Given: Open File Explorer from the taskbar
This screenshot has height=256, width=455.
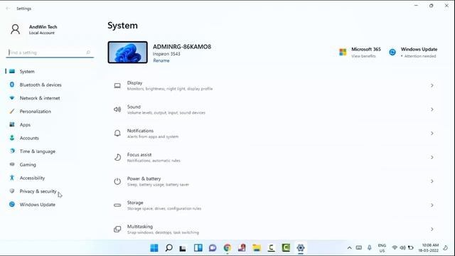Looking at the screenshot, I should [x=257, y=248].
